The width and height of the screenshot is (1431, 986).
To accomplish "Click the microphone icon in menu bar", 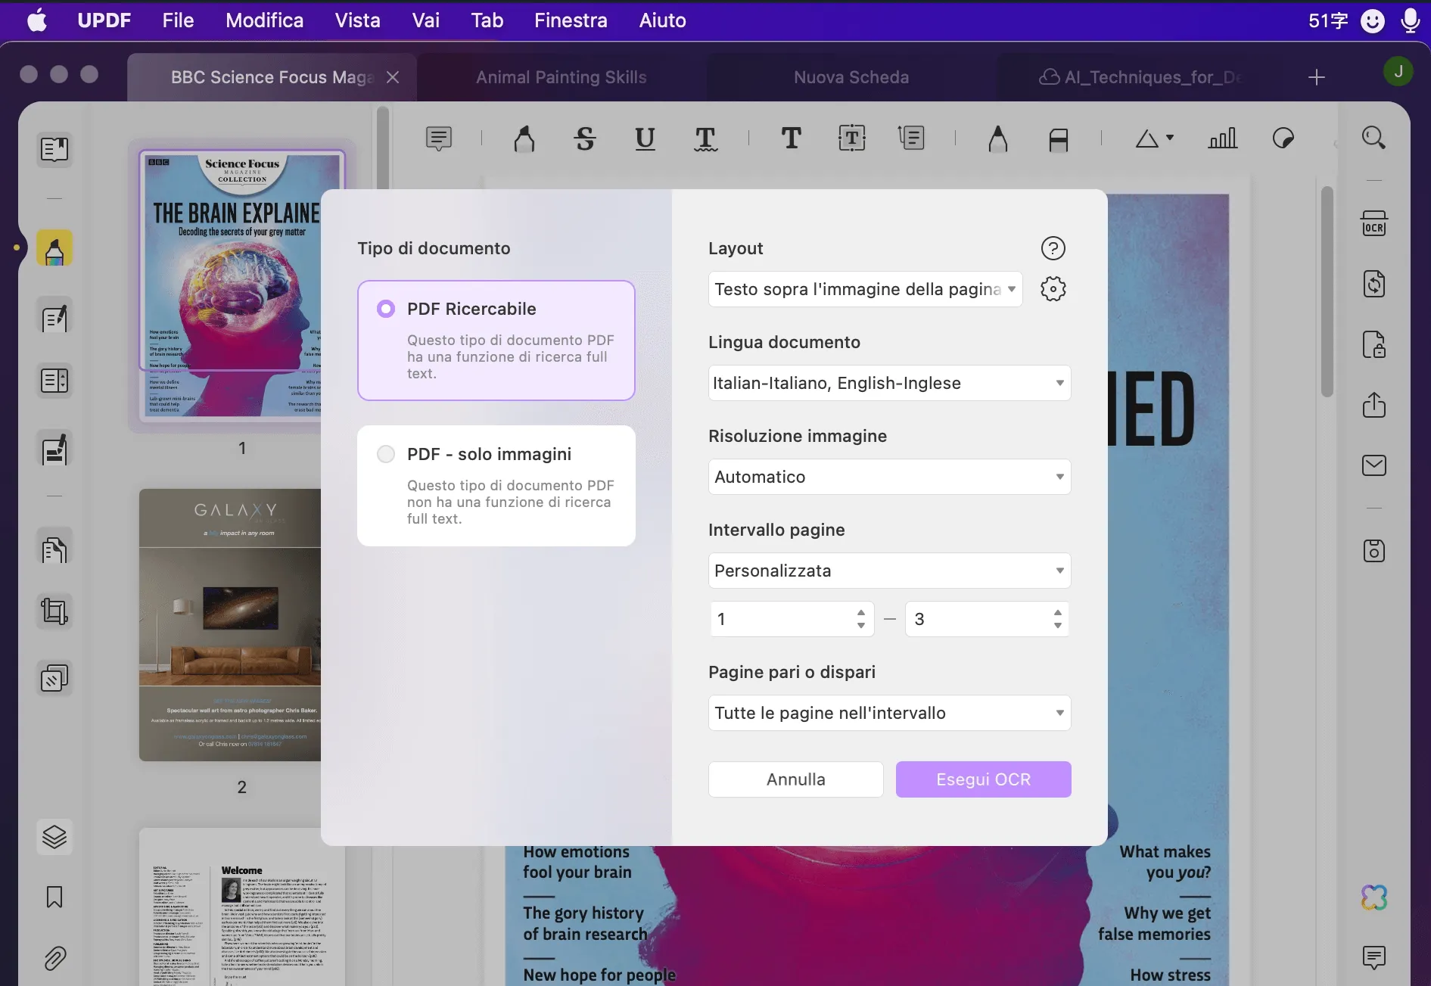I will coord(1410,20).
